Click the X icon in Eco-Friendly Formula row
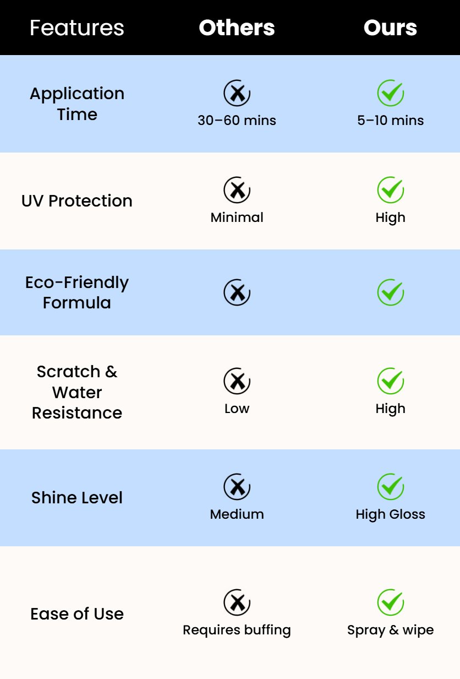The image size is (460, 679). coord(237,292)
